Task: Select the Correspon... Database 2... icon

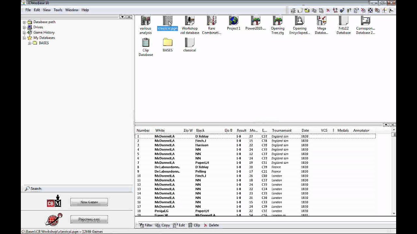Action: click(366, 25)
